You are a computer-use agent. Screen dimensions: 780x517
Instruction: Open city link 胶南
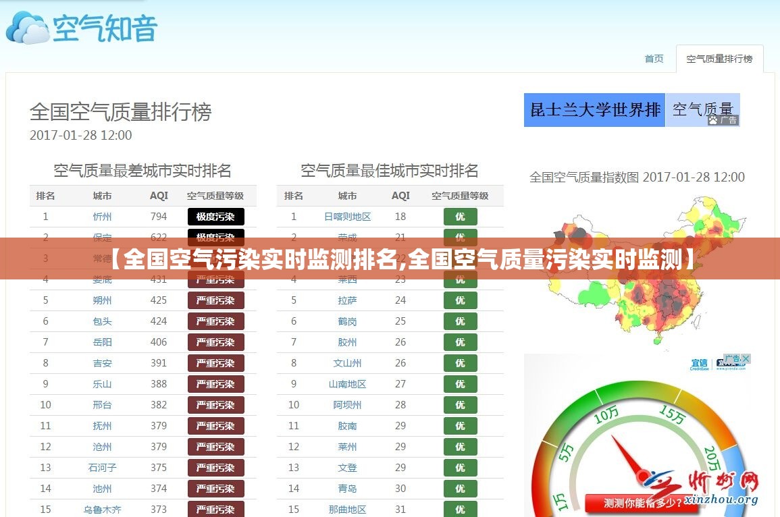(x=347, y=425)
